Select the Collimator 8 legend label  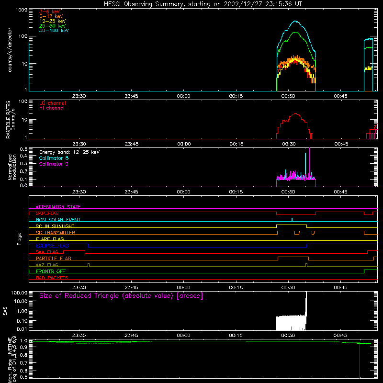[54, 158]
